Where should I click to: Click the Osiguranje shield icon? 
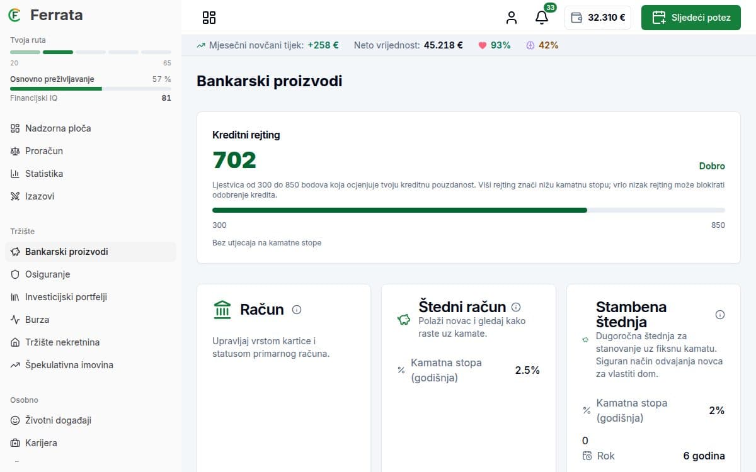(x=15, y=274)
